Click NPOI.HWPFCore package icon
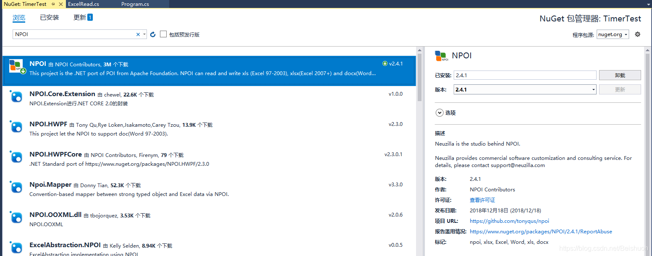This screenshot has width=652, height=256. [16, 157]
